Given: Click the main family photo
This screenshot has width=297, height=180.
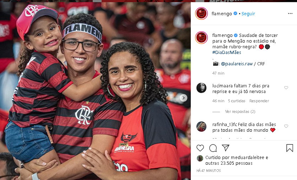Looking at the screenshot, I should 95,91.
